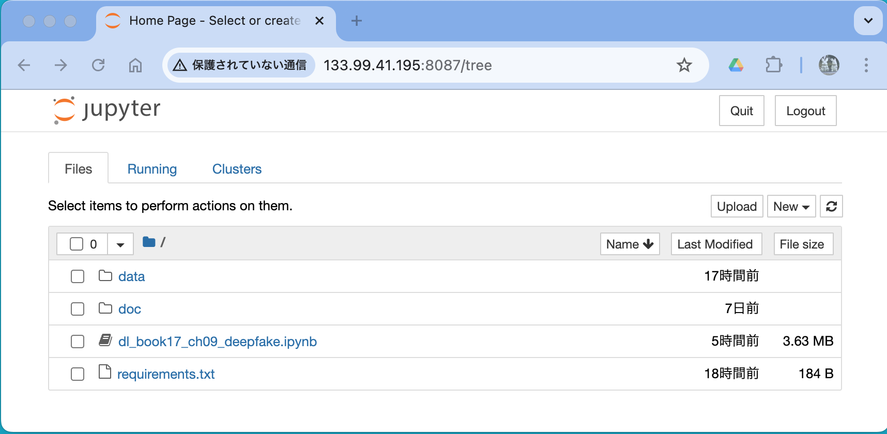Viewport: 887px width, 434px height.
Task: Click the Jupyter logo
Action: pyautogui.click(x=107, y=110)
